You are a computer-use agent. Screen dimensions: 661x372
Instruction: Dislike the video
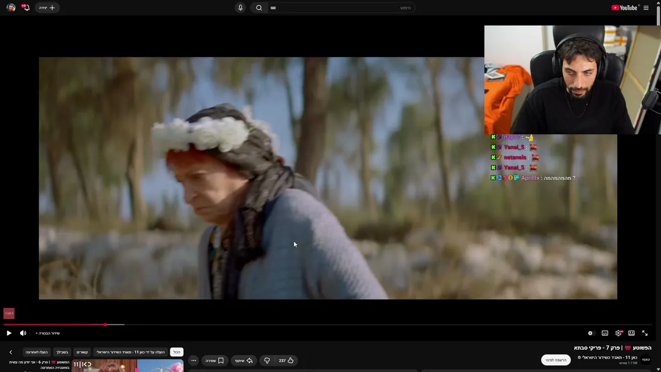(x=267, y=361)
